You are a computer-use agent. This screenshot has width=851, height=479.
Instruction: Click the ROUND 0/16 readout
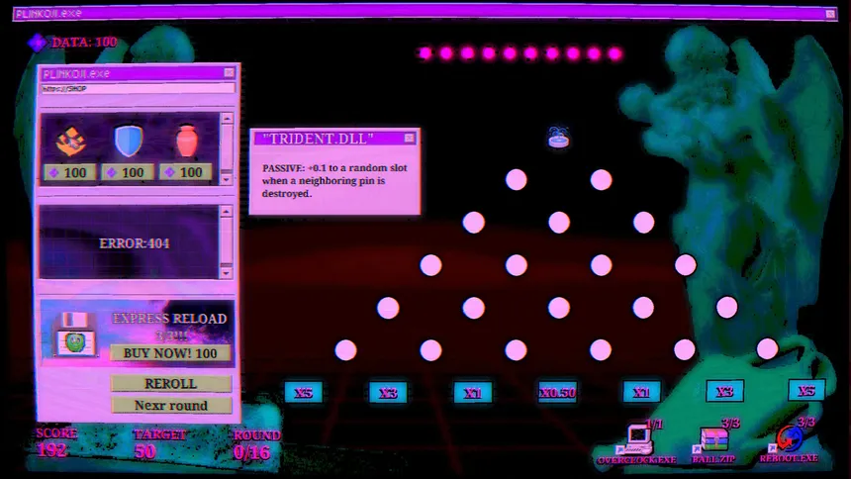[x=256, y=444]
